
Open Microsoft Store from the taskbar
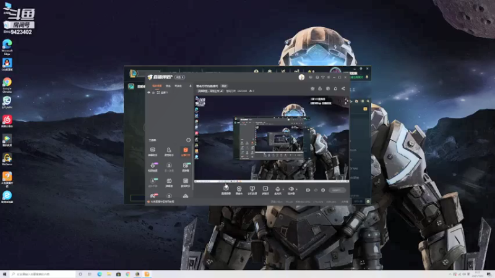tap(118, 274)
